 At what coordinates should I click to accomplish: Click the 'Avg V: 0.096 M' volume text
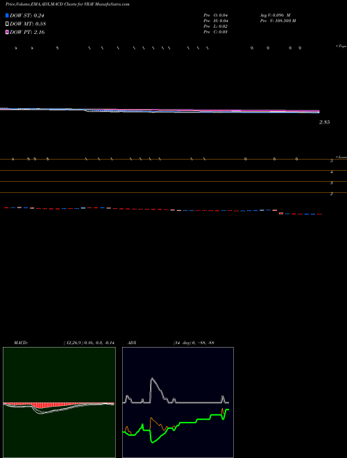pyautogui.click(x=275, y=15)
